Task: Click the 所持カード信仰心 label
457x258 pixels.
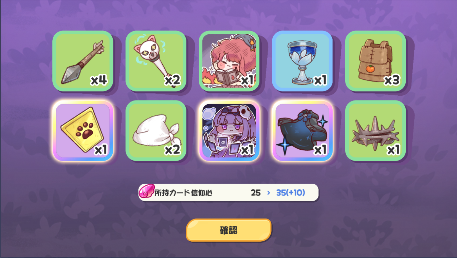Action: point(183,193)
